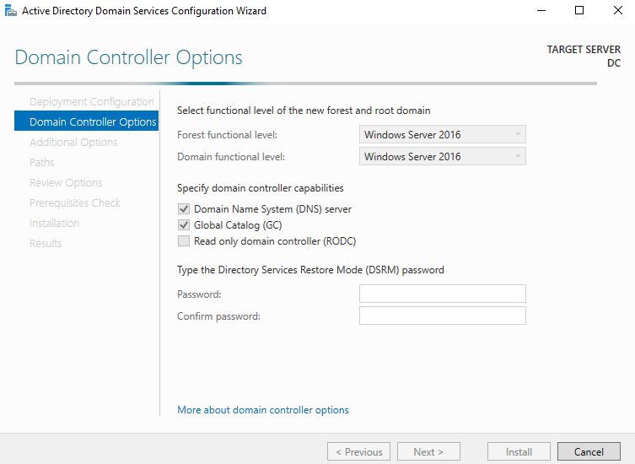Open More about domain controller options link
Image resolution: width=635 pixels, height=464 pixels.
pos(263,410)
